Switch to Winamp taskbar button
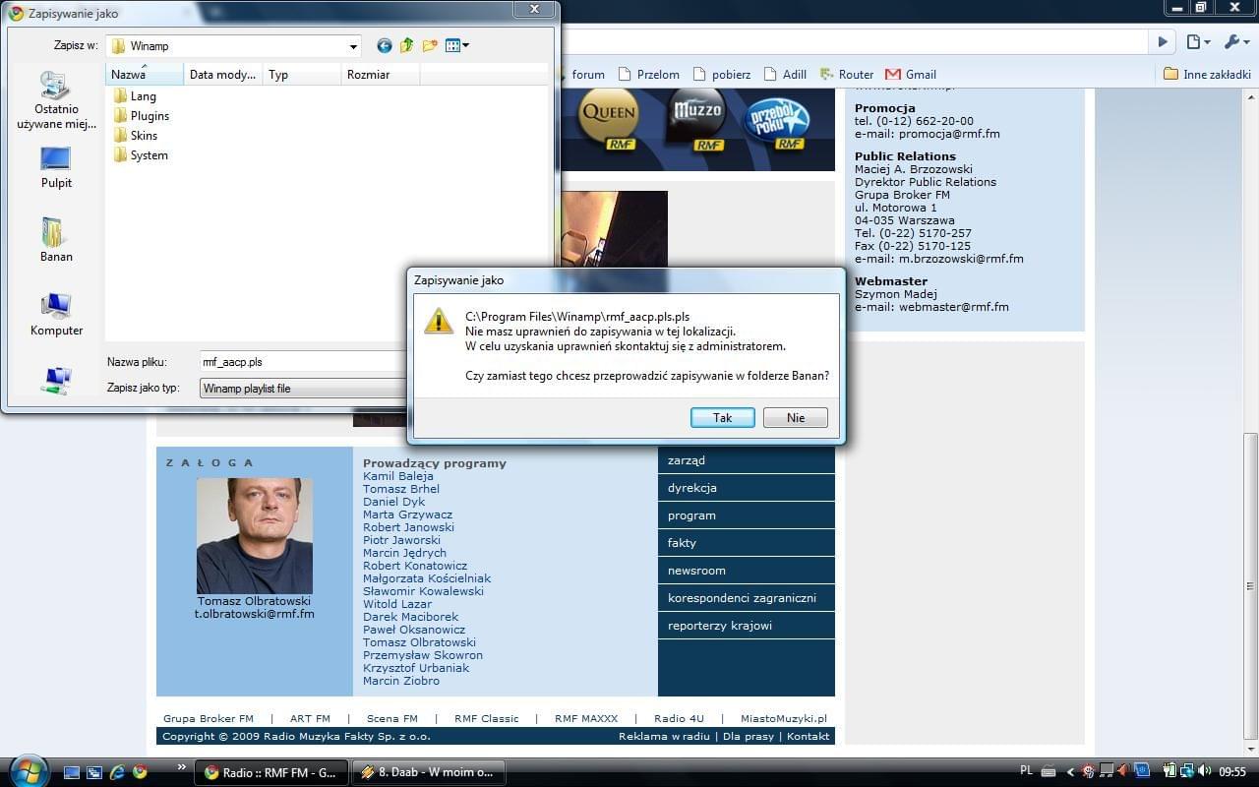This screenshot has width=1259, height=787. pos(430,772)
